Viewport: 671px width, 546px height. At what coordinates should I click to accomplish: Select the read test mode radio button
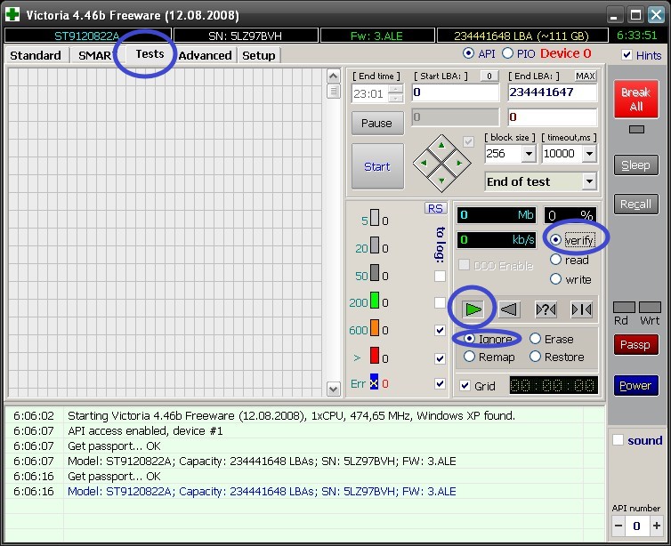pos(556,260)
